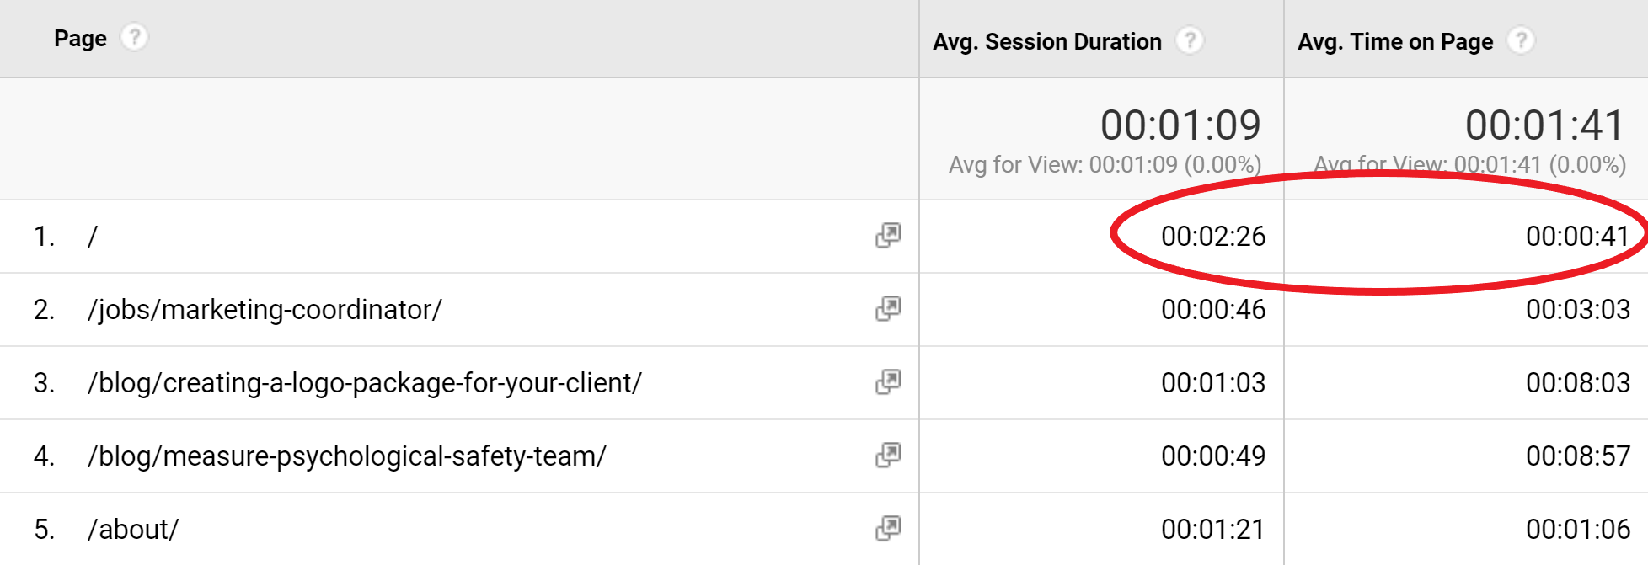Click the 00:08:57 time value for row four
This screenshot has width=1648, height=565.
pyautogui.click(x=1581, y=456)
